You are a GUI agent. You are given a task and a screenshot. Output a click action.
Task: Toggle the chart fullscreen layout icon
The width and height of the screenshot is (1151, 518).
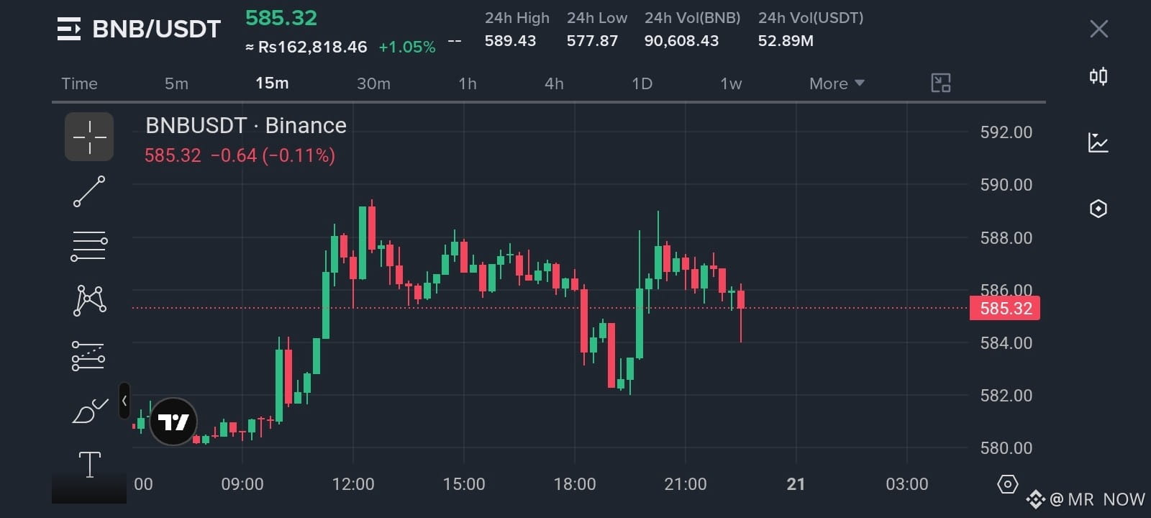click(x=941, y=83)
